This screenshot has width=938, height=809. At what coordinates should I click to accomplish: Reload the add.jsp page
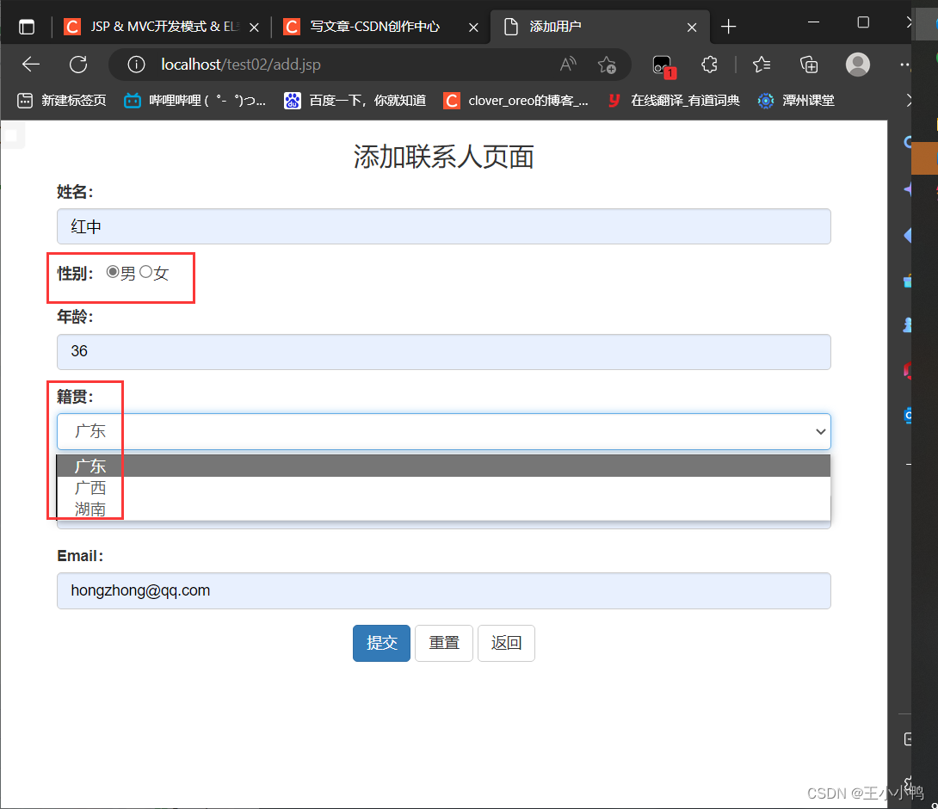tap(78, 64)
